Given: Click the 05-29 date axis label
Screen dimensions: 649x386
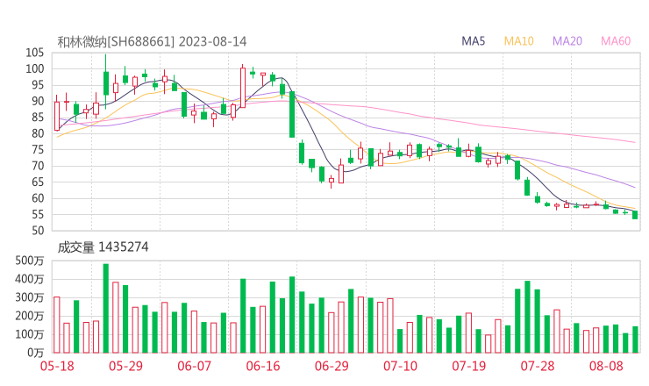Looking at the screenshot, I should (x=125, y=366).
